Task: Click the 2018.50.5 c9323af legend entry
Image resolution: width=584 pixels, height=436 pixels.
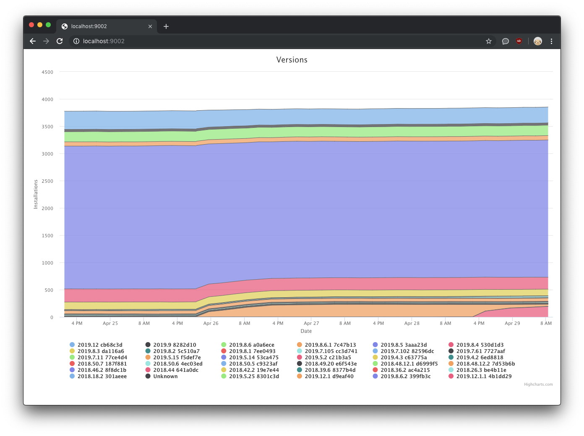Action: coord(250,364)
